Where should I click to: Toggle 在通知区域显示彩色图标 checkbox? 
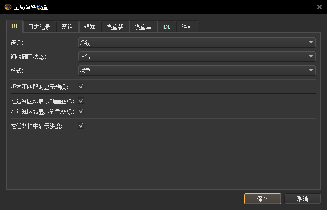[x=81, y=111]
